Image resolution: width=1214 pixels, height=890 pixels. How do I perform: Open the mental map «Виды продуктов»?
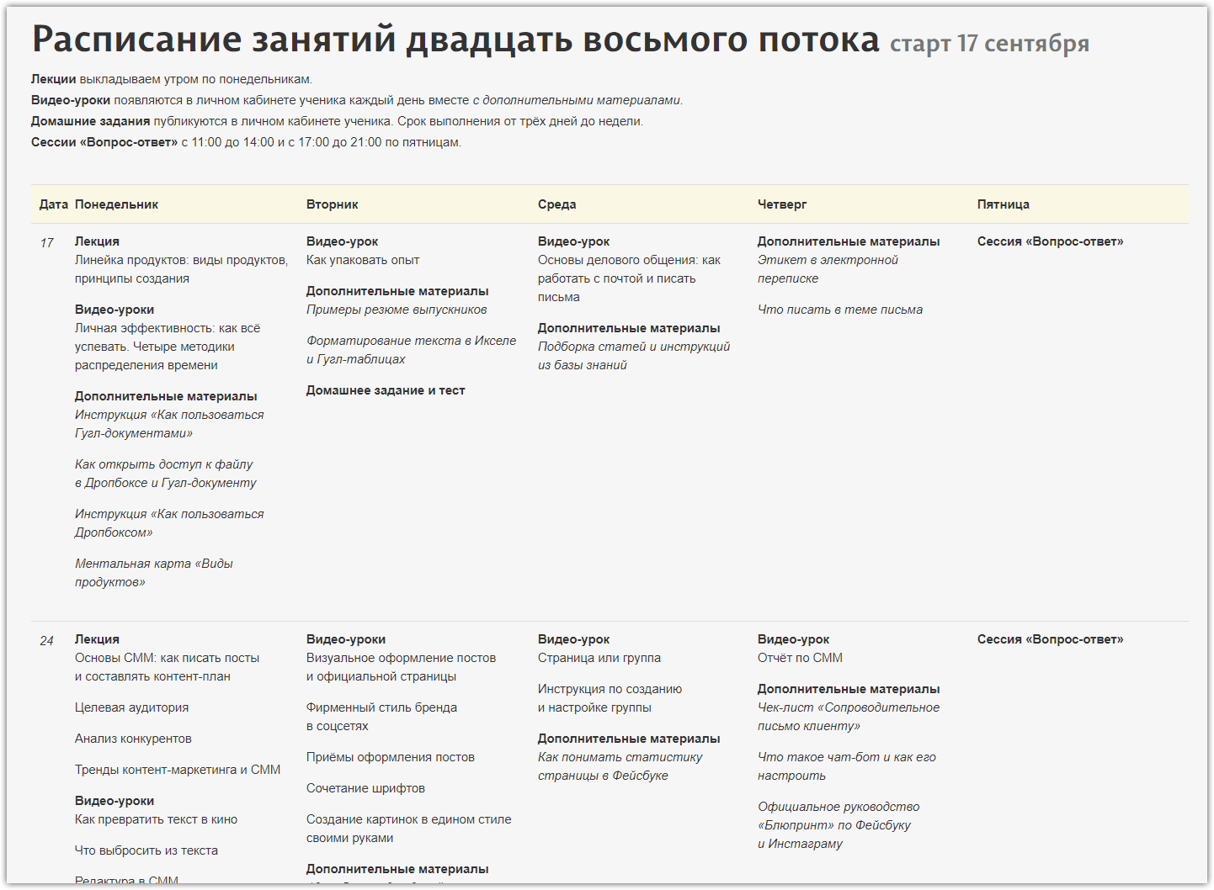tap(153, 564)
